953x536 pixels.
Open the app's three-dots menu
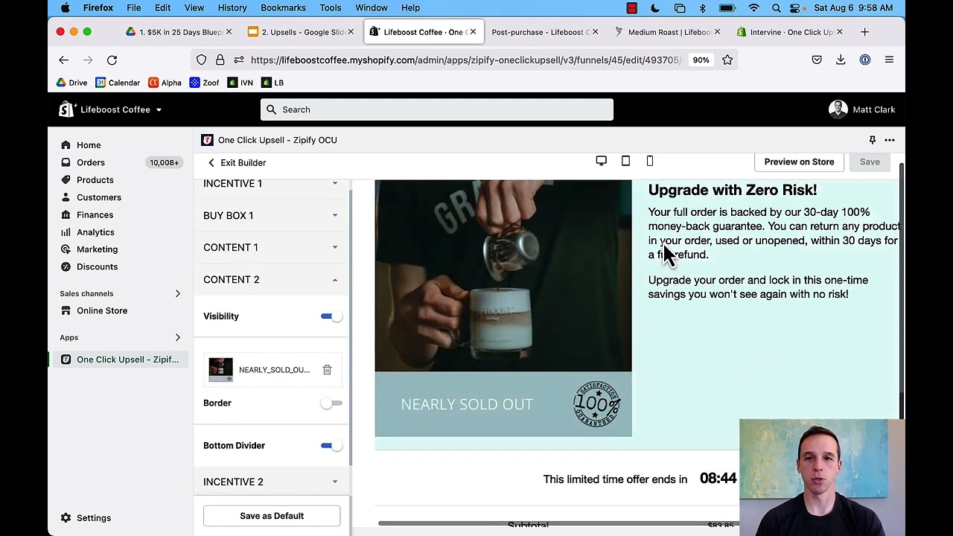tap(890, 140)
